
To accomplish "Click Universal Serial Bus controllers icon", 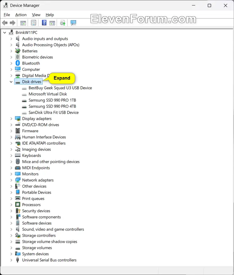I will [18, 260].
